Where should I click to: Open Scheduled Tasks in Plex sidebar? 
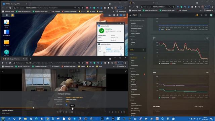click(x=135, y=94)
